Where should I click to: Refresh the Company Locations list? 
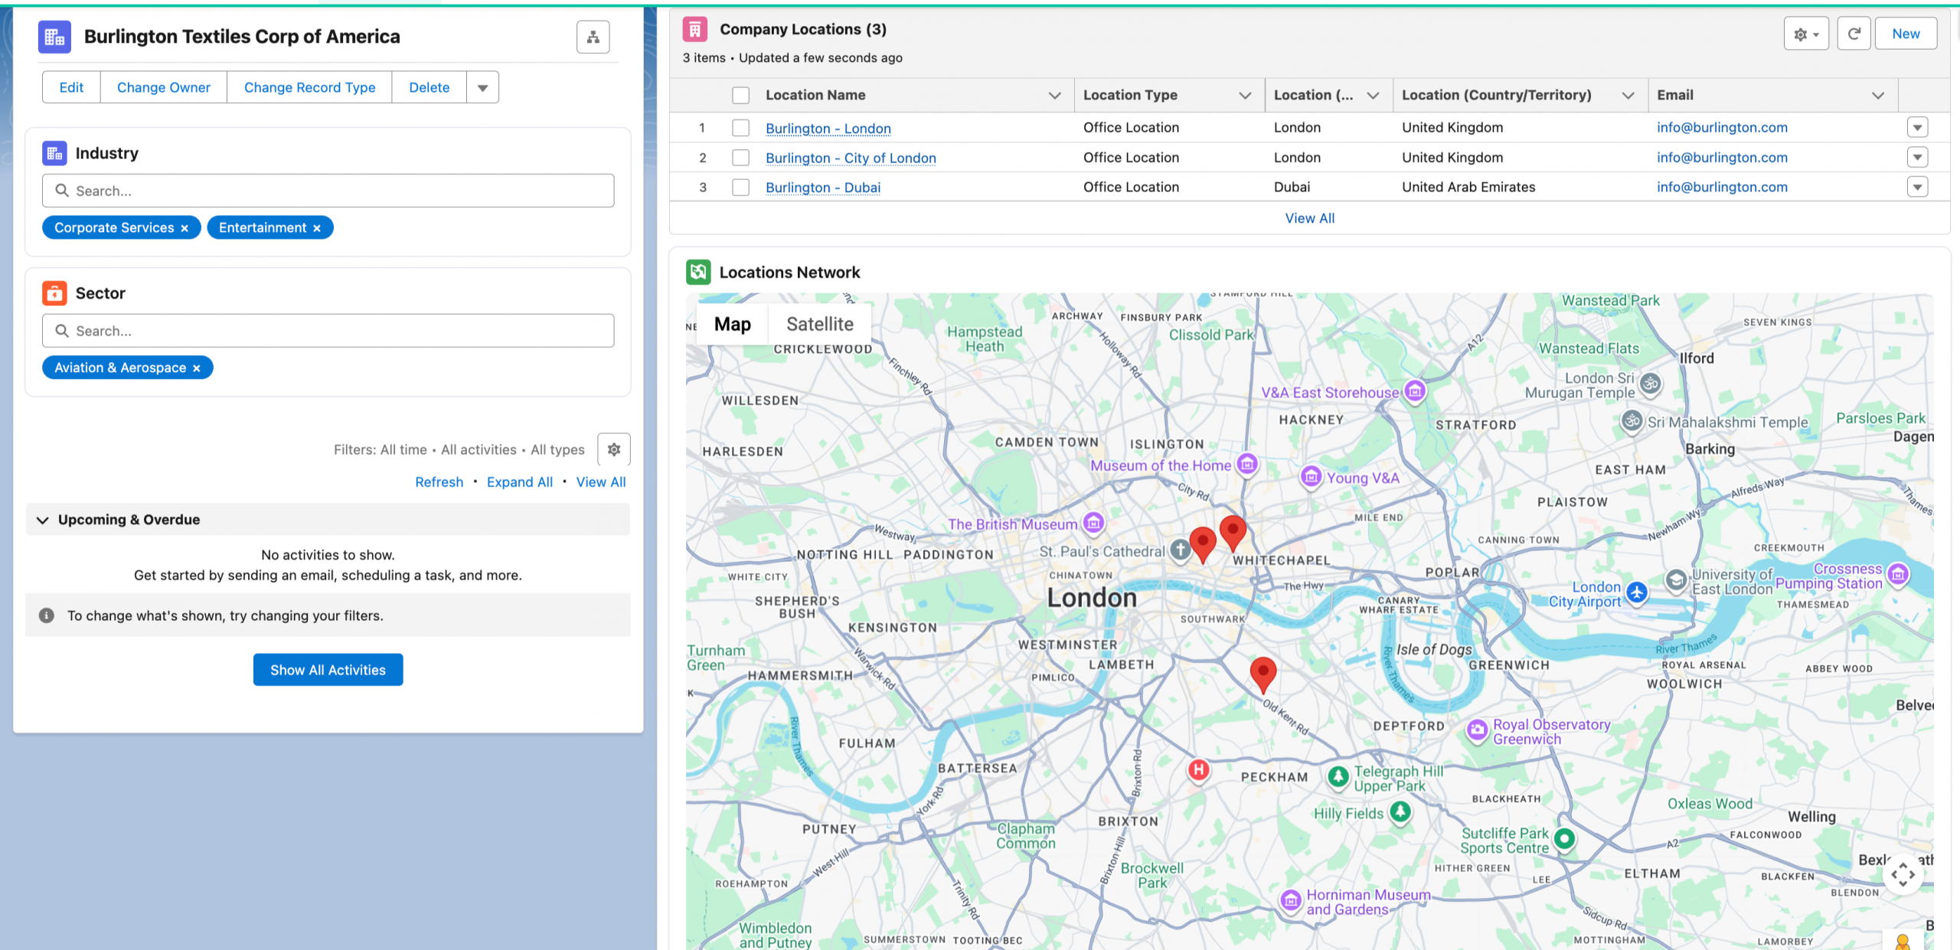(1854, 34)
